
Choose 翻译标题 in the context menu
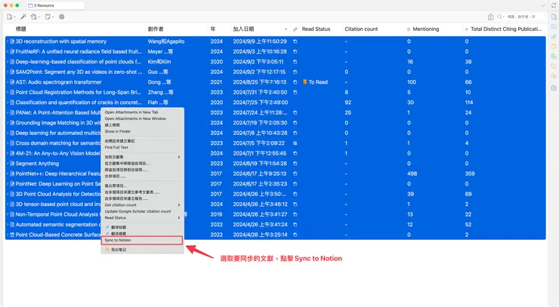pyautogui.click(x=142, y=227)
